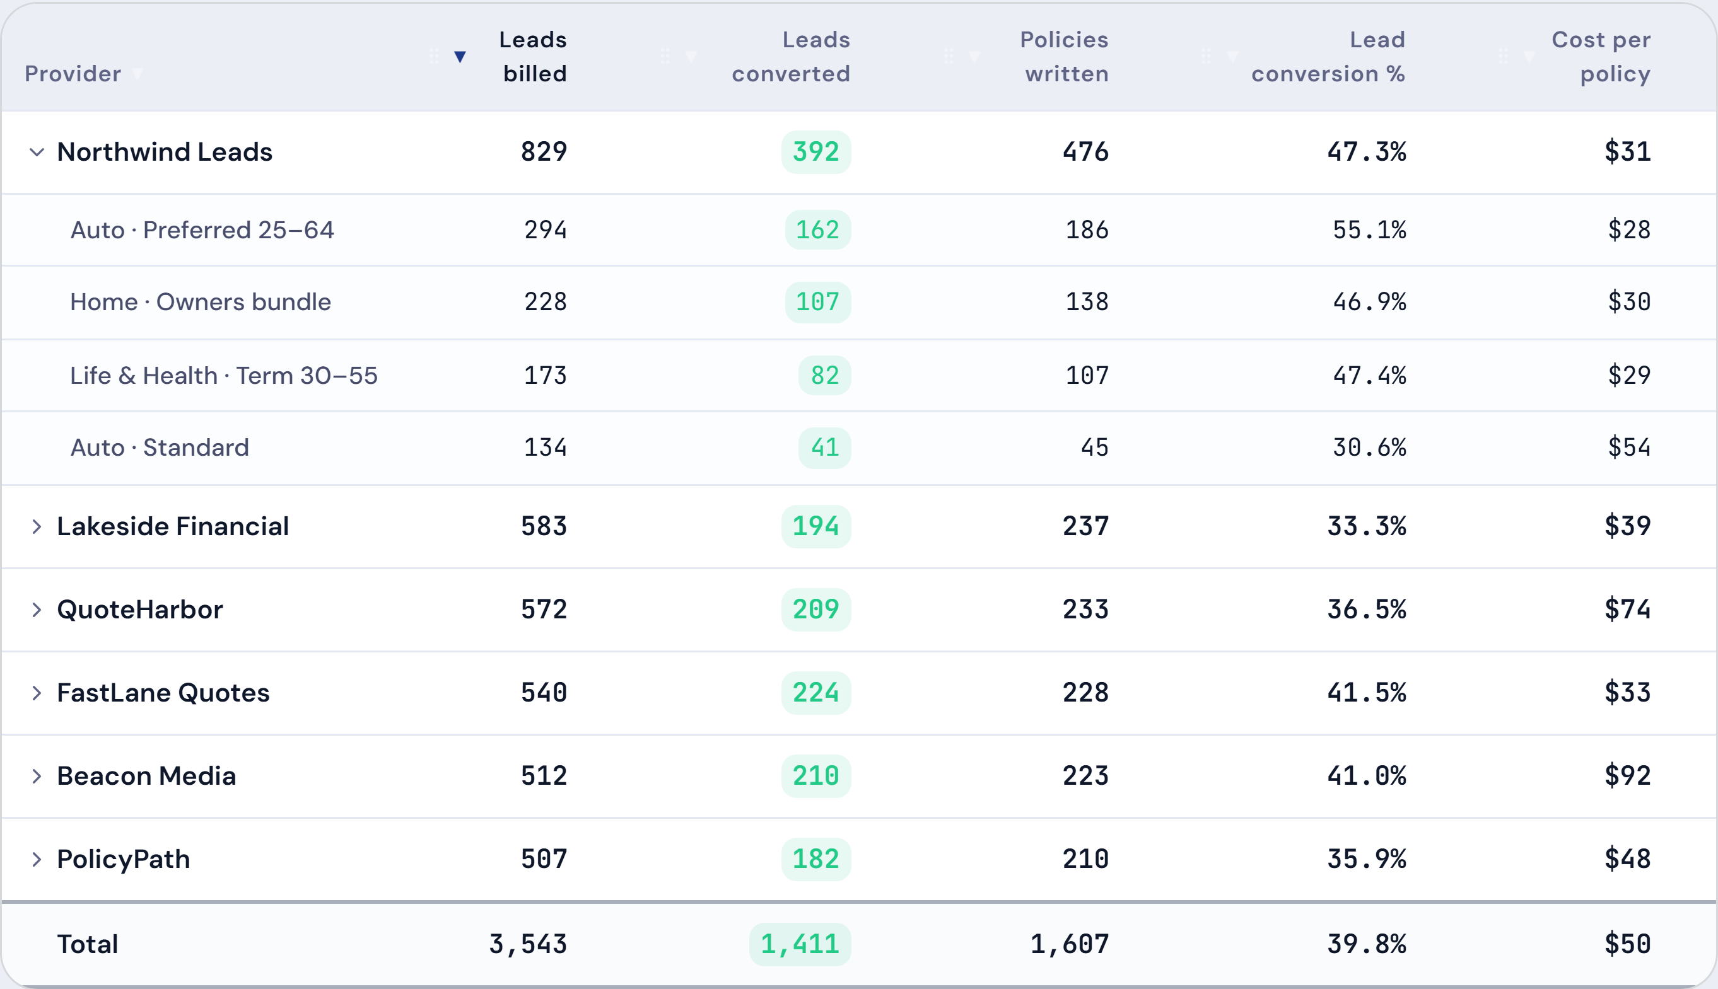Grab the Leads billed column drag handle
1718x989 pixels.
coord(435,56)
